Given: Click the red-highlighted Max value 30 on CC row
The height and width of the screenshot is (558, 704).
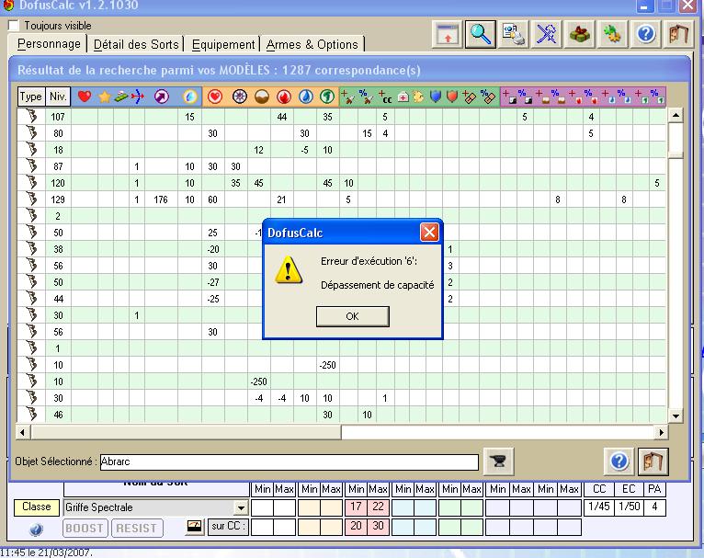Looking at the screenshot, I should pos(378,526).
